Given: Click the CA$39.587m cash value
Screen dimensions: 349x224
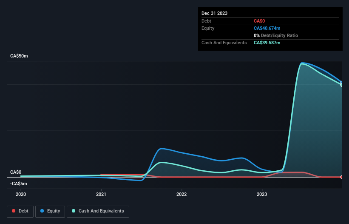Looking at the screenshot, I should (267, 43).
